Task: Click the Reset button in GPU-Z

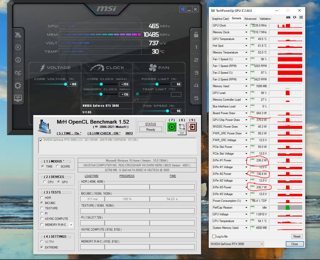Action: coord(297,237)
